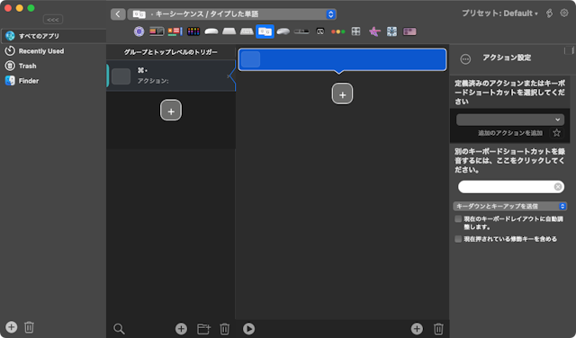The height and width of the screenshot is (338, 576).
Task: Clear the recorded keyboard shortcut field
Action: click(x=558, y=187)
